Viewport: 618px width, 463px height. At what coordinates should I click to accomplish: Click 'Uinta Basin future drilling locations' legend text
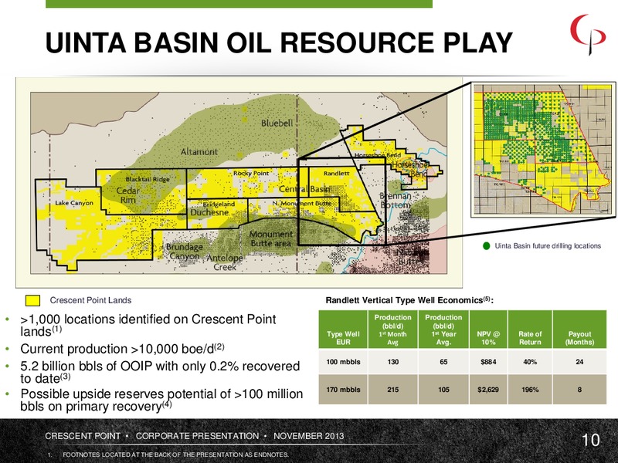coord(548,246)
